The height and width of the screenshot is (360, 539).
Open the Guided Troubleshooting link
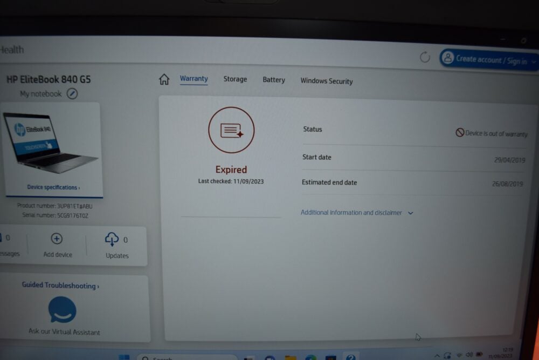60,286
